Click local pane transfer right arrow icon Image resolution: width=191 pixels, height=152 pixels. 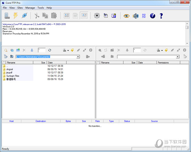tap(88, 56)
